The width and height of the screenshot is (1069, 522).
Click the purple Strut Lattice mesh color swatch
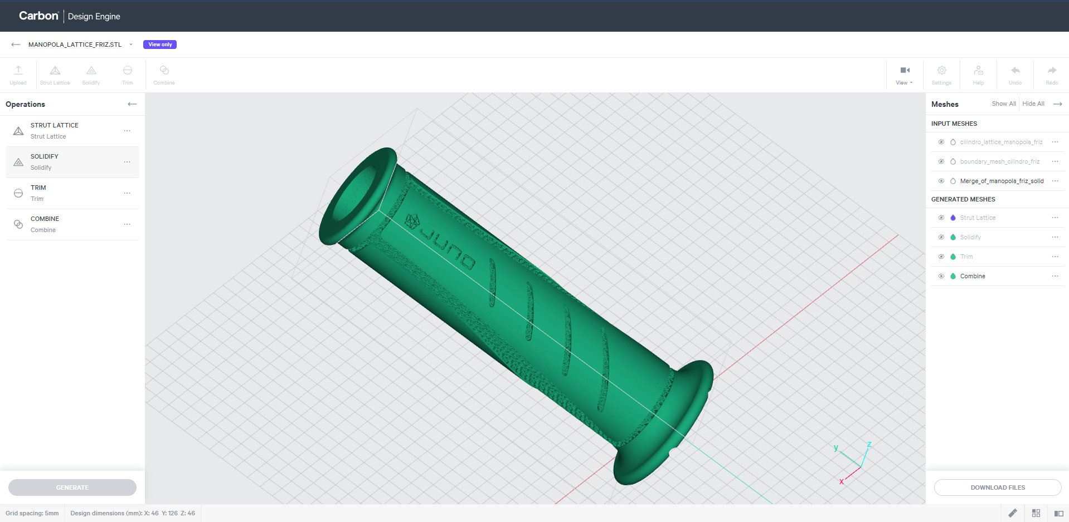(953, 218)
